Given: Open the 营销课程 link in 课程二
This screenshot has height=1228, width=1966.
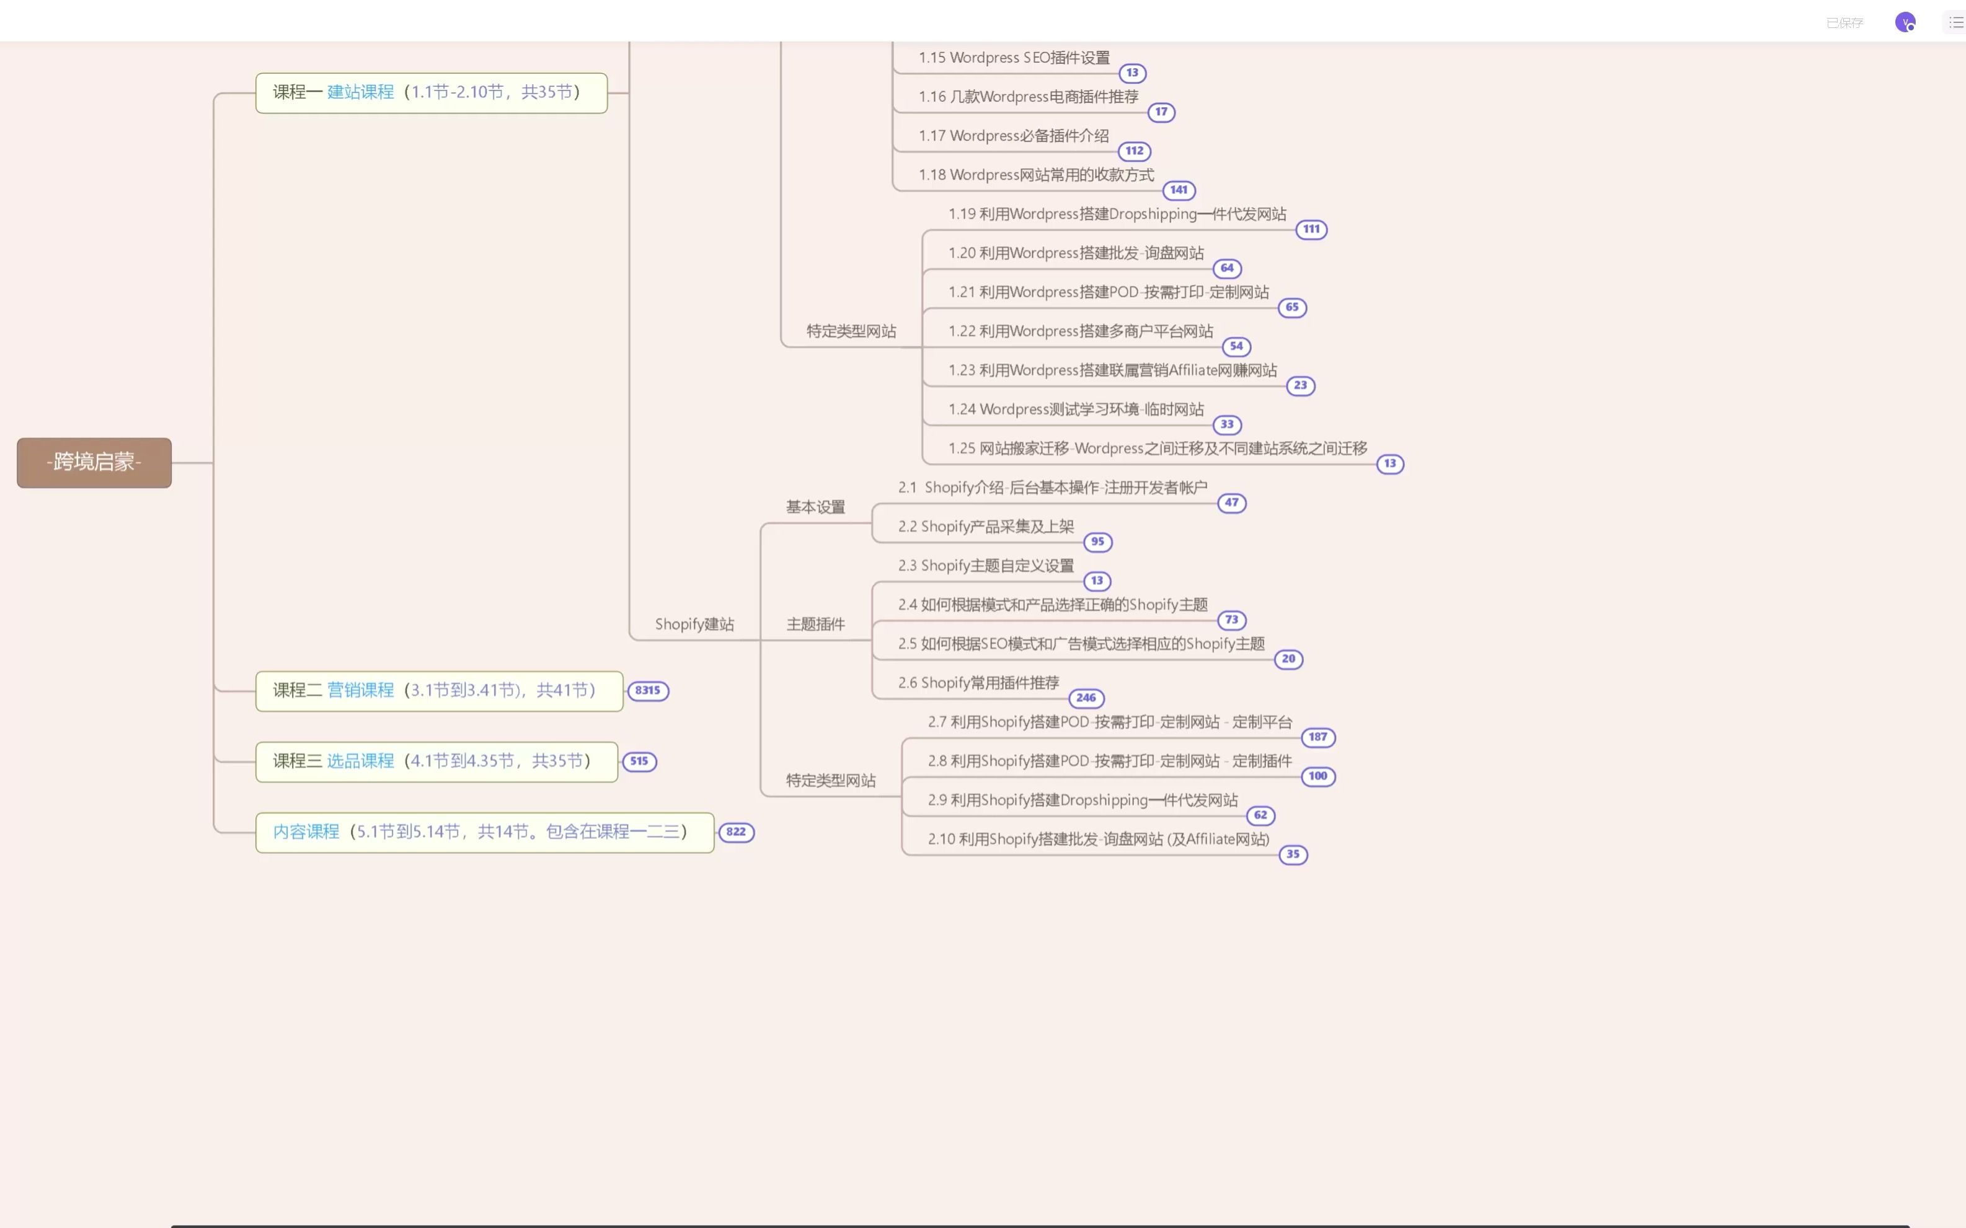Looking at the screenshot, I should (x=360, y=690).
